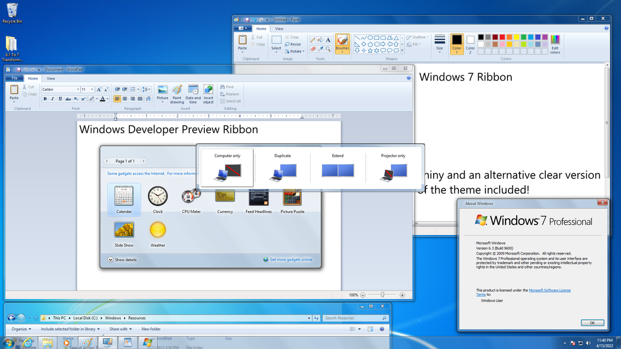Insert Paint drawing in WordPad
Viewport: 621px width, 349px height.
click(x=177, y=94)
